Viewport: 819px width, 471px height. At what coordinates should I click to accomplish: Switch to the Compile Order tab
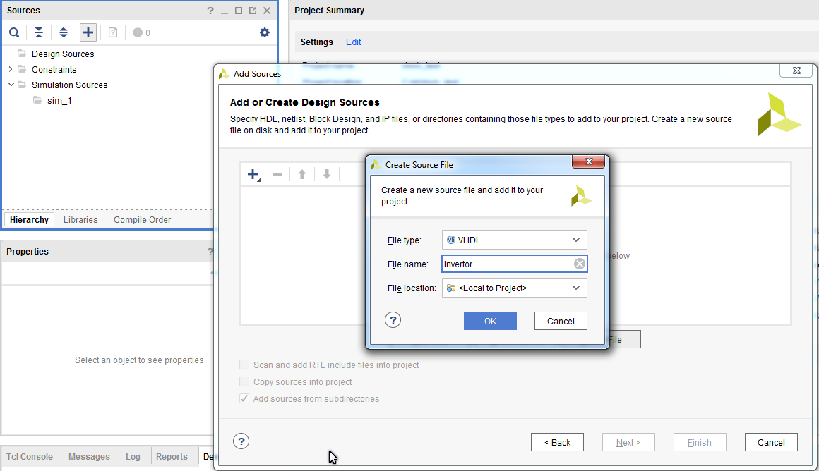(x=142, y=219)
